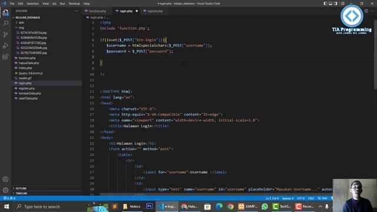The width and height of the screenshot is (377, 212).
Task: Open Microsoft Store from the taskbar
Action: click(x=207, y=207)
